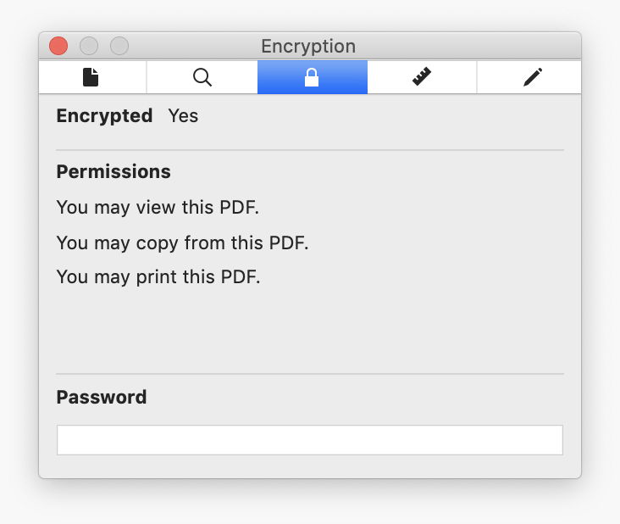The image size is (620, 524).
Task: Open the Crop ruler tab
Action: point(422,77)
